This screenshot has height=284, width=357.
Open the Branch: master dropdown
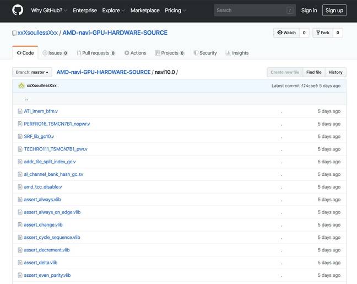pyautogui.click(x=32, y=72)
